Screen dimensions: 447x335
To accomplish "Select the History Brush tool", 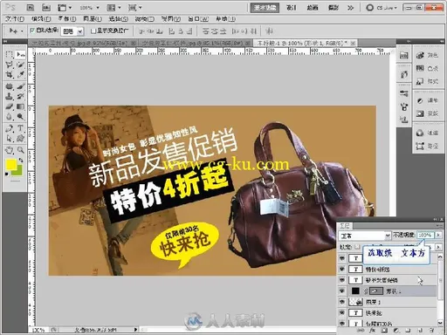I will pyautogui.click(x=20, y=96).
